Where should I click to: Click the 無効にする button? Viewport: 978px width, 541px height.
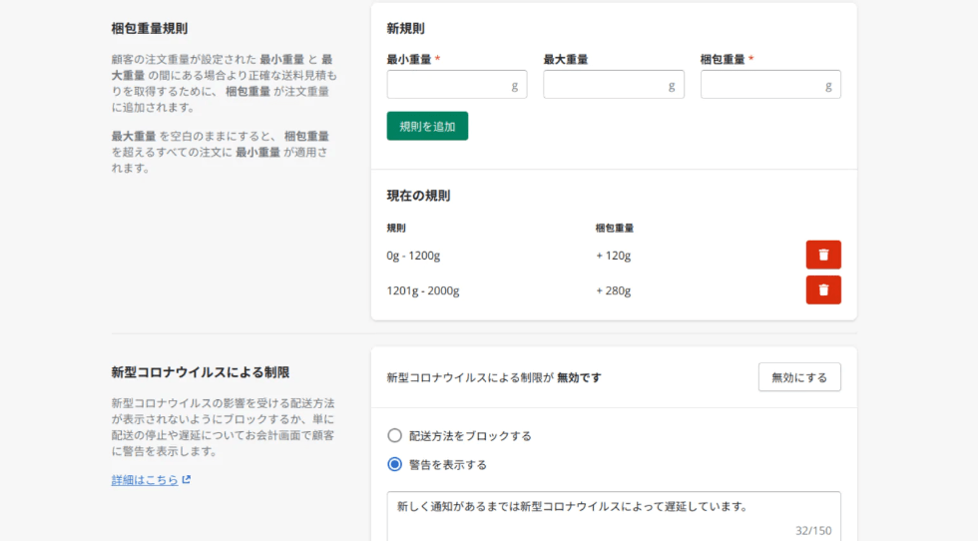pyautogui.click(x=799, y=377)
